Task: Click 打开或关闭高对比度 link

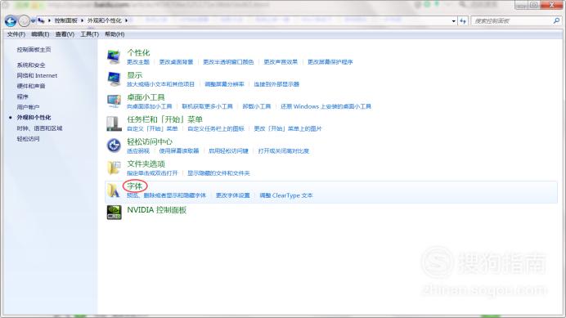Action: [283, 151]
